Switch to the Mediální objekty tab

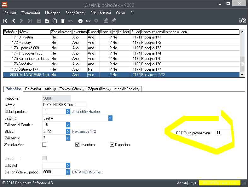pos(127,89)
